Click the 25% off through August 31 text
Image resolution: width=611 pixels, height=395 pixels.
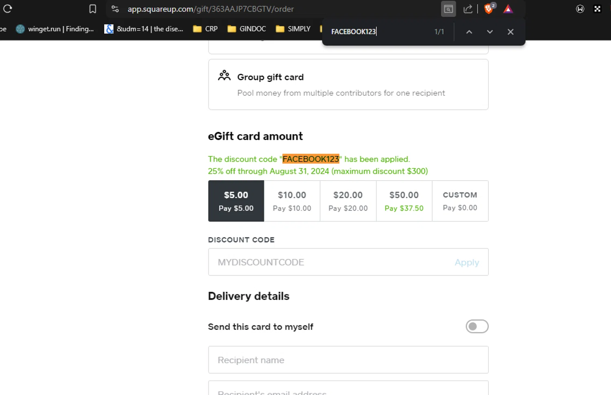[x=318, y=171]
